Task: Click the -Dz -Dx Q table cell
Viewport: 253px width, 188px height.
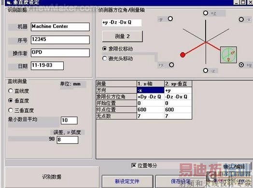Action: pyautogui.click(x=178, y=97)
